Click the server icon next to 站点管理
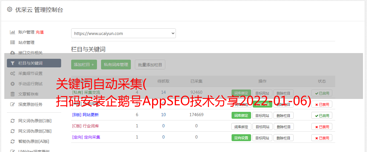 (x=12, y=42)
